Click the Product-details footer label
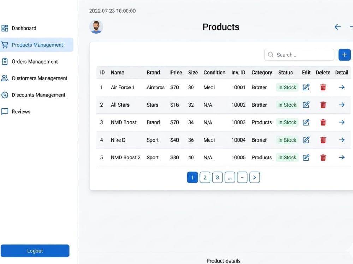This screenshot has width=353, height=264. [x=223, y=260]
